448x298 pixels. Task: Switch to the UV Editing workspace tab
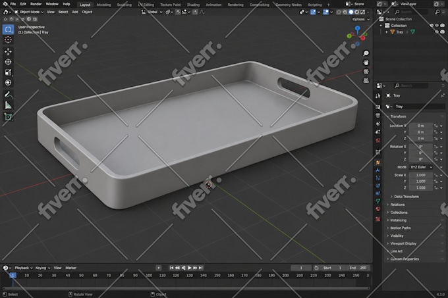pos(146,5)
